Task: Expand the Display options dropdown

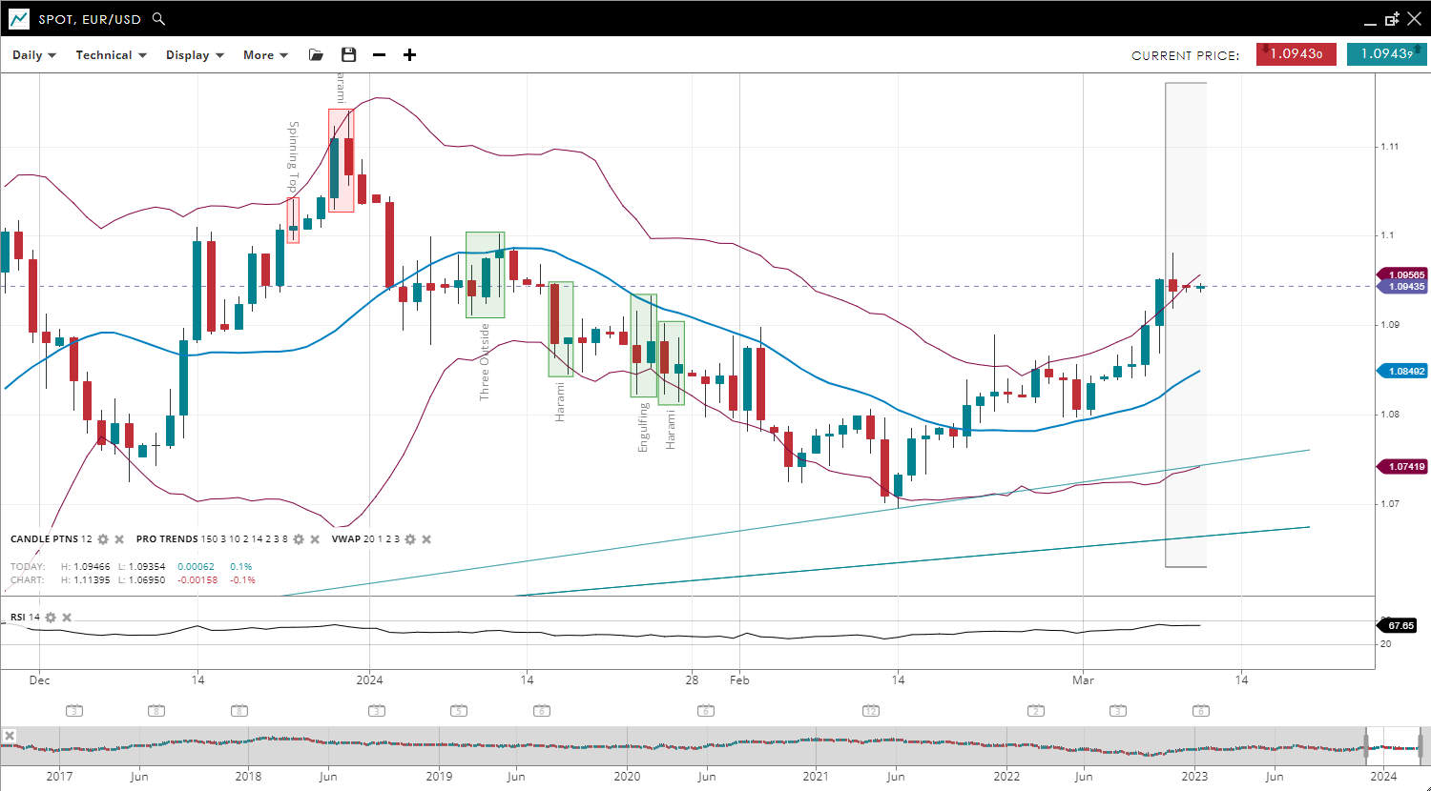Action: (195, 55)
